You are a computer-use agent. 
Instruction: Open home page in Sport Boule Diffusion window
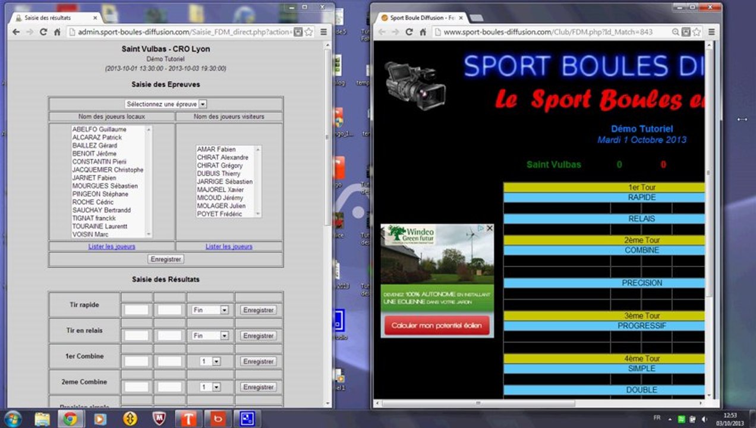[x=423, y=32]
